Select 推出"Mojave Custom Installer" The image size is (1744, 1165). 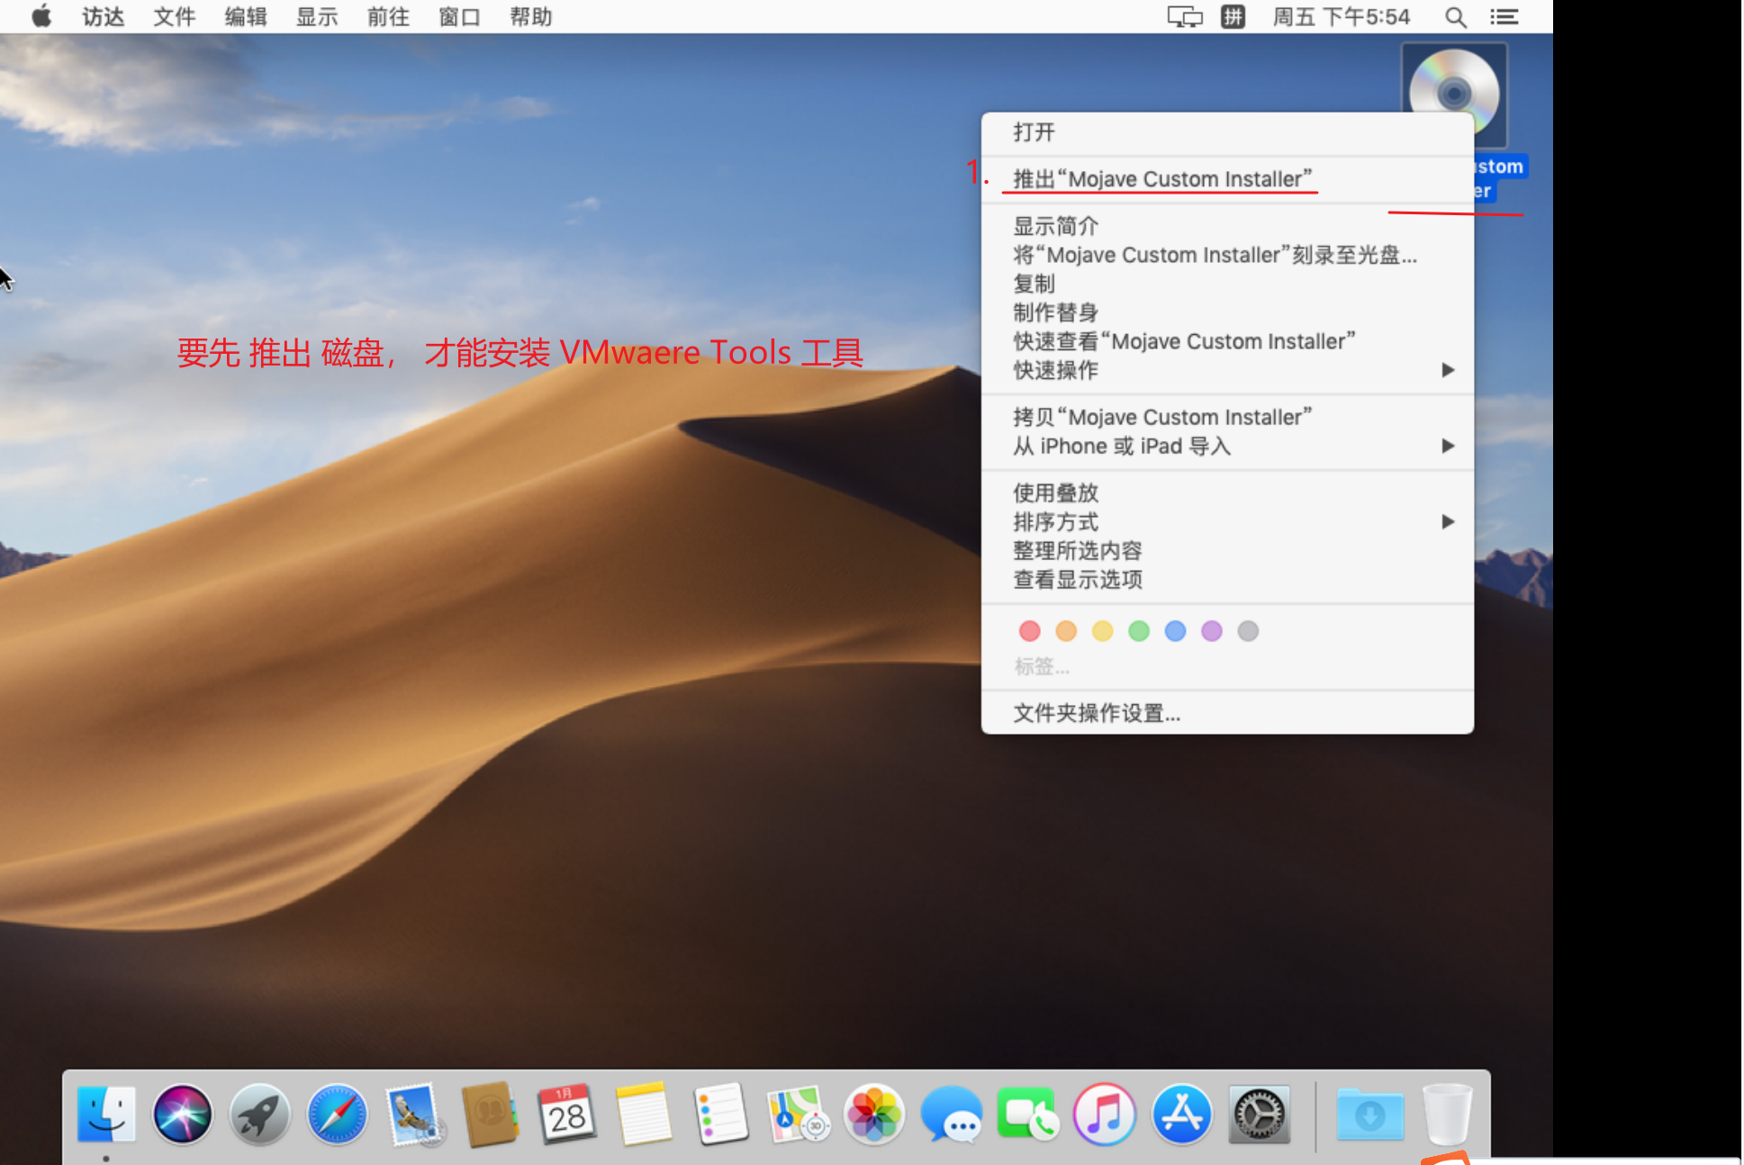point(1161,178)
